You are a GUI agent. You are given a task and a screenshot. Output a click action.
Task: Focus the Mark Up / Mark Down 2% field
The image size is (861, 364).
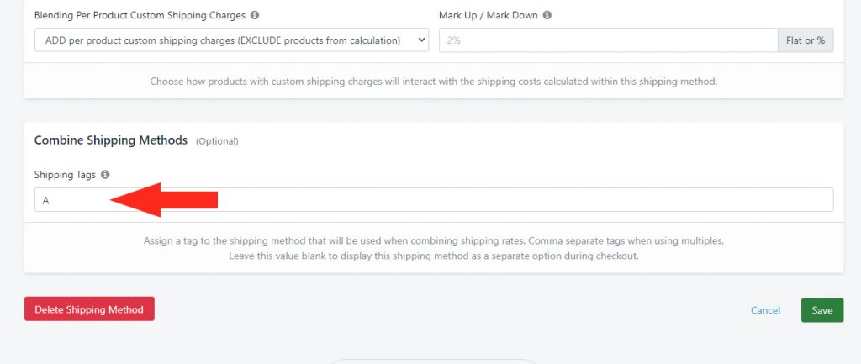click(x=609, y=40)
